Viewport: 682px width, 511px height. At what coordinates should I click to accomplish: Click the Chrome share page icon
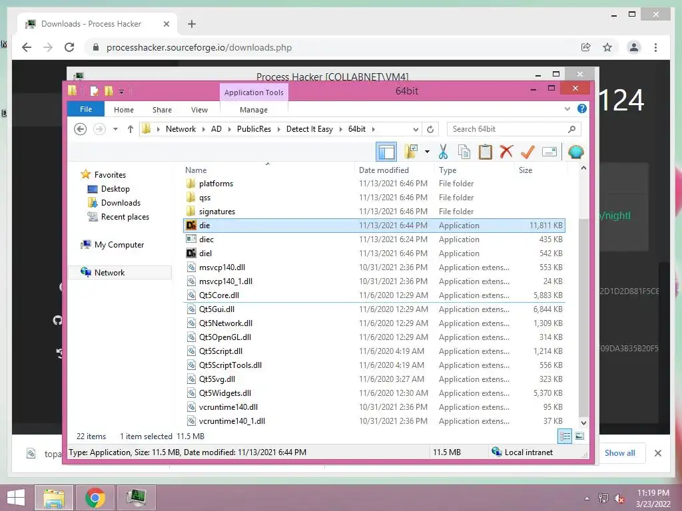pyautogui.click(x=586, y=47)
